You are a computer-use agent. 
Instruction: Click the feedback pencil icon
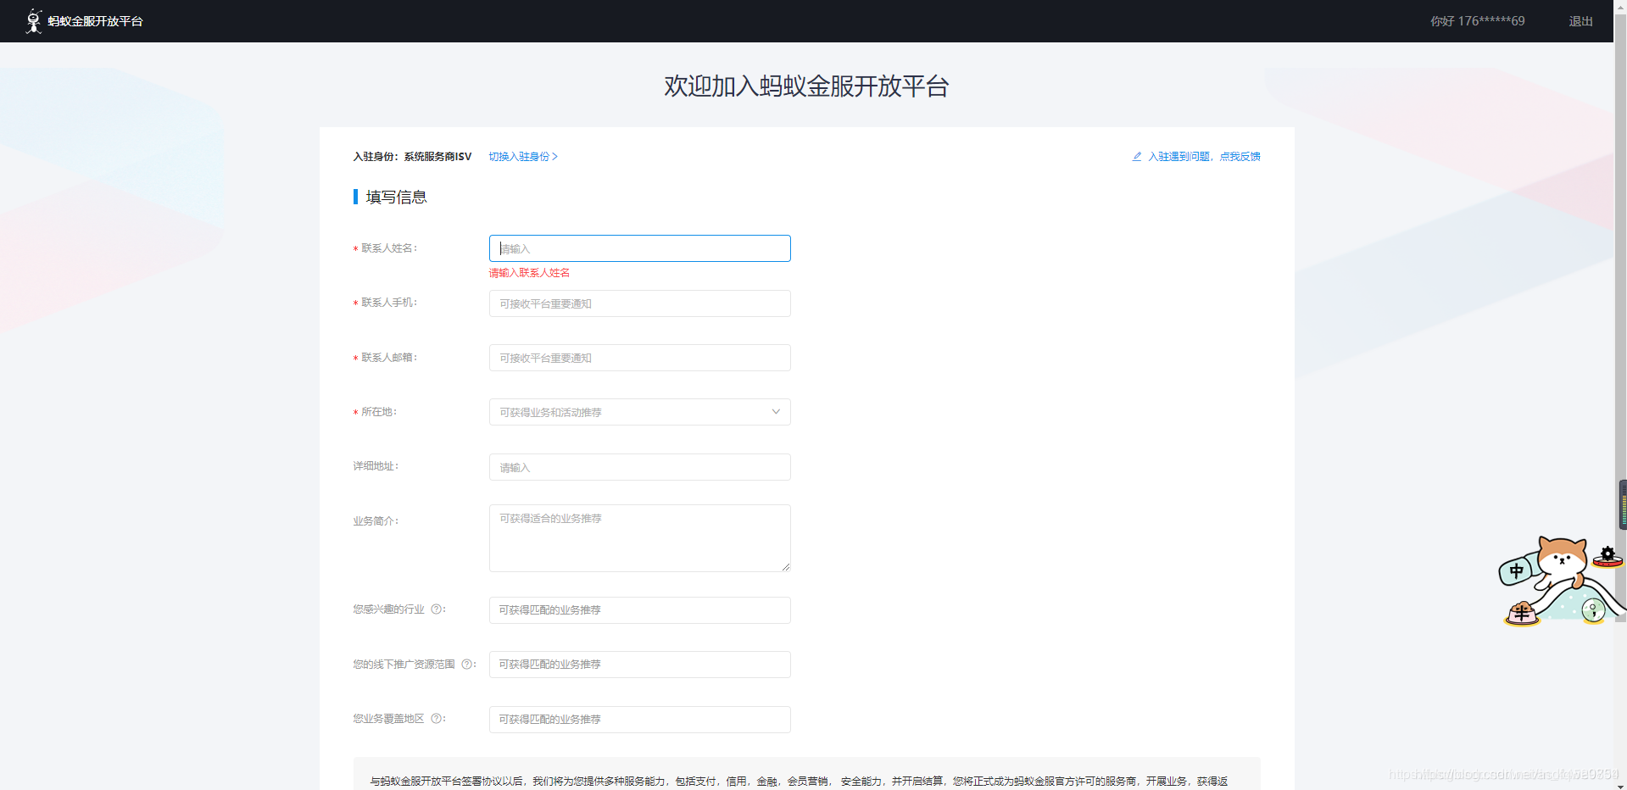(x=1137, y=157)
